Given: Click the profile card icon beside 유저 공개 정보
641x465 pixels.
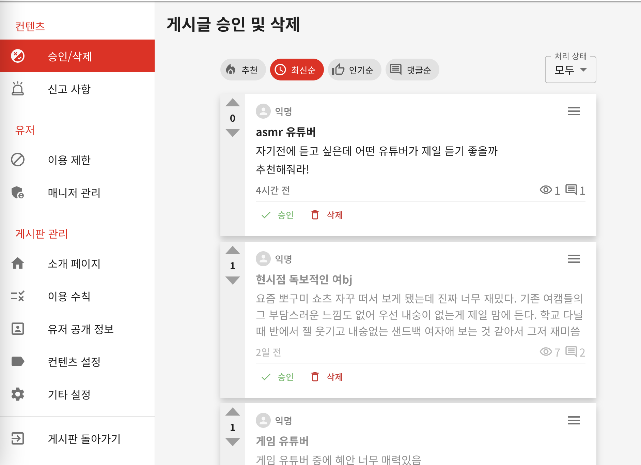Looking at the screenshot, I should click(x=18, y=329).
